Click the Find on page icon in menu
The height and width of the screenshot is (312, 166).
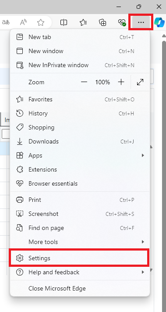[x=19, y=228]
